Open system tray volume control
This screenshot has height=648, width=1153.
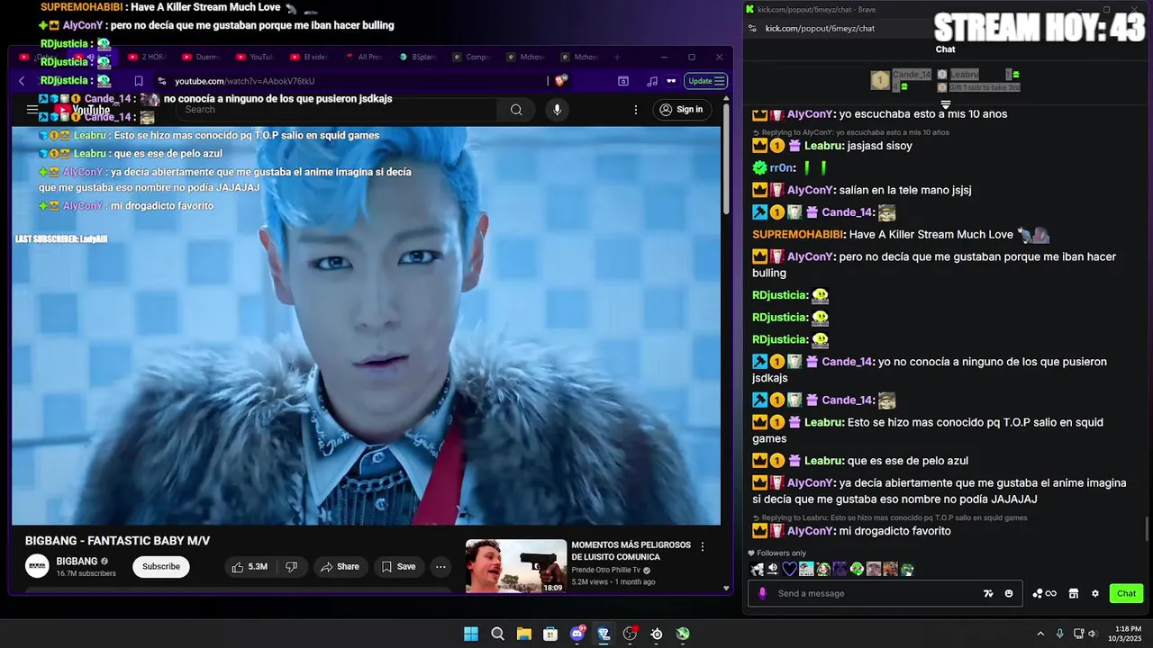coord(1093,634)
